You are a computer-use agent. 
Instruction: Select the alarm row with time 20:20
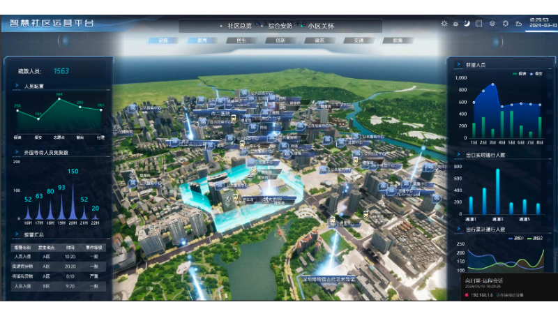[59, 266]
